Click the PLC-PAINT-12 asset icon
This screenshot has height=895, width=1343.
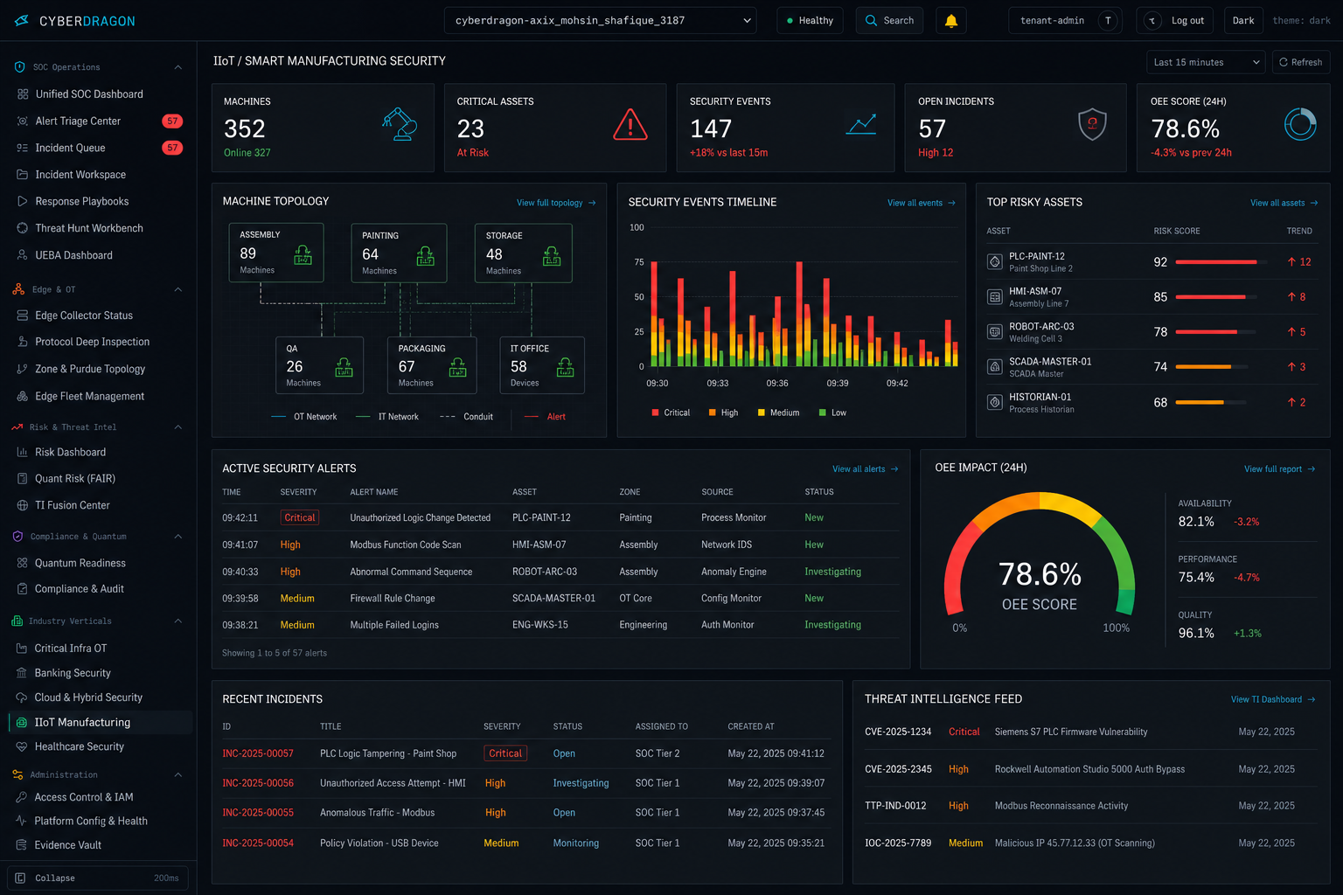tap(994, 261)
